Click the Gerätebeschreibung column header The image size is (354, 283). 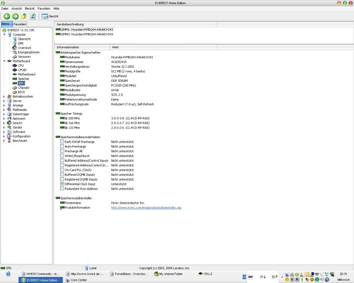tap(136, 24)
